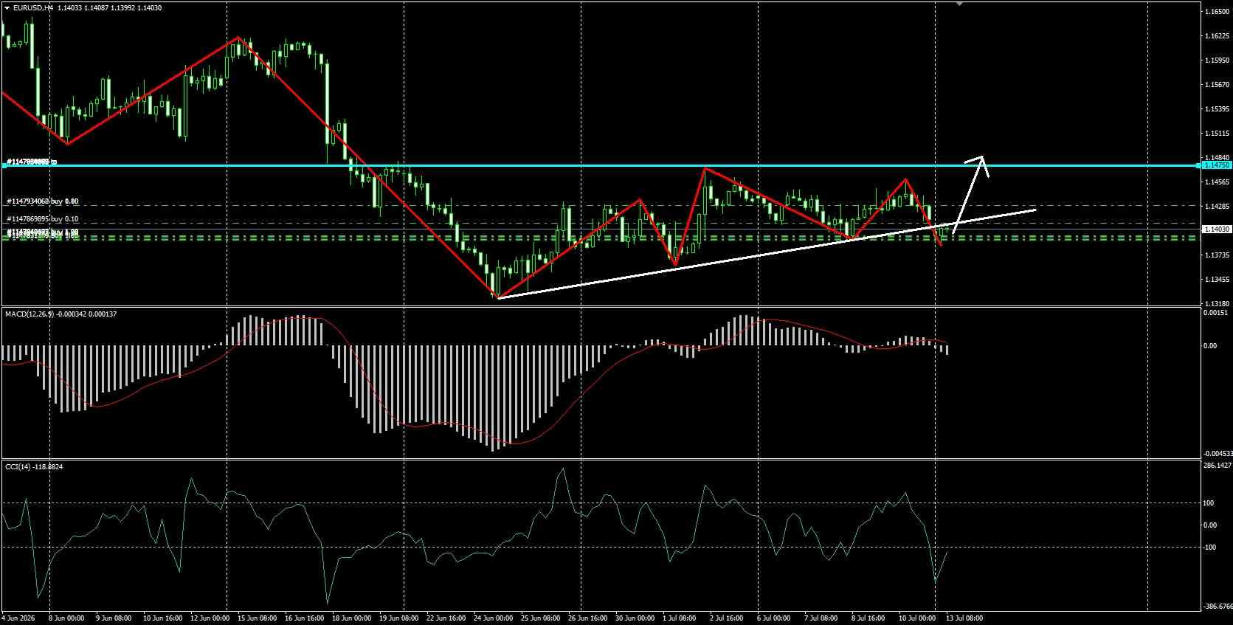Click price scale value 1.15950
1233x625 pixels.
[x=1217, y=61]
